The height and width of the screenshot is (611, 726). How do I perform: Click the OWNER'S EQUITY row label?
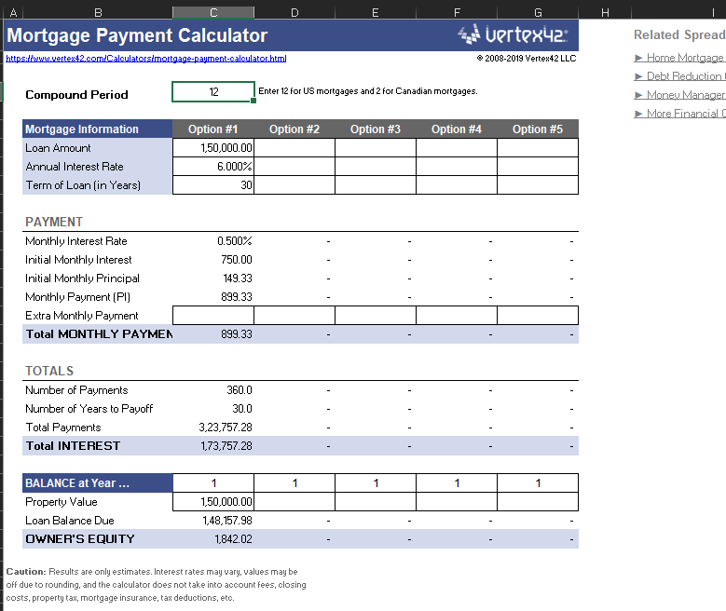click(x=80, y=538)
